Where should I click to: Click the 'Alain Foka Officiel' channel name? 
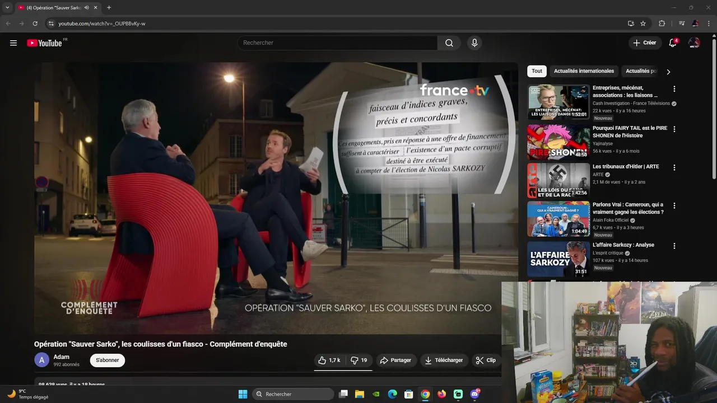pos(611,221)
